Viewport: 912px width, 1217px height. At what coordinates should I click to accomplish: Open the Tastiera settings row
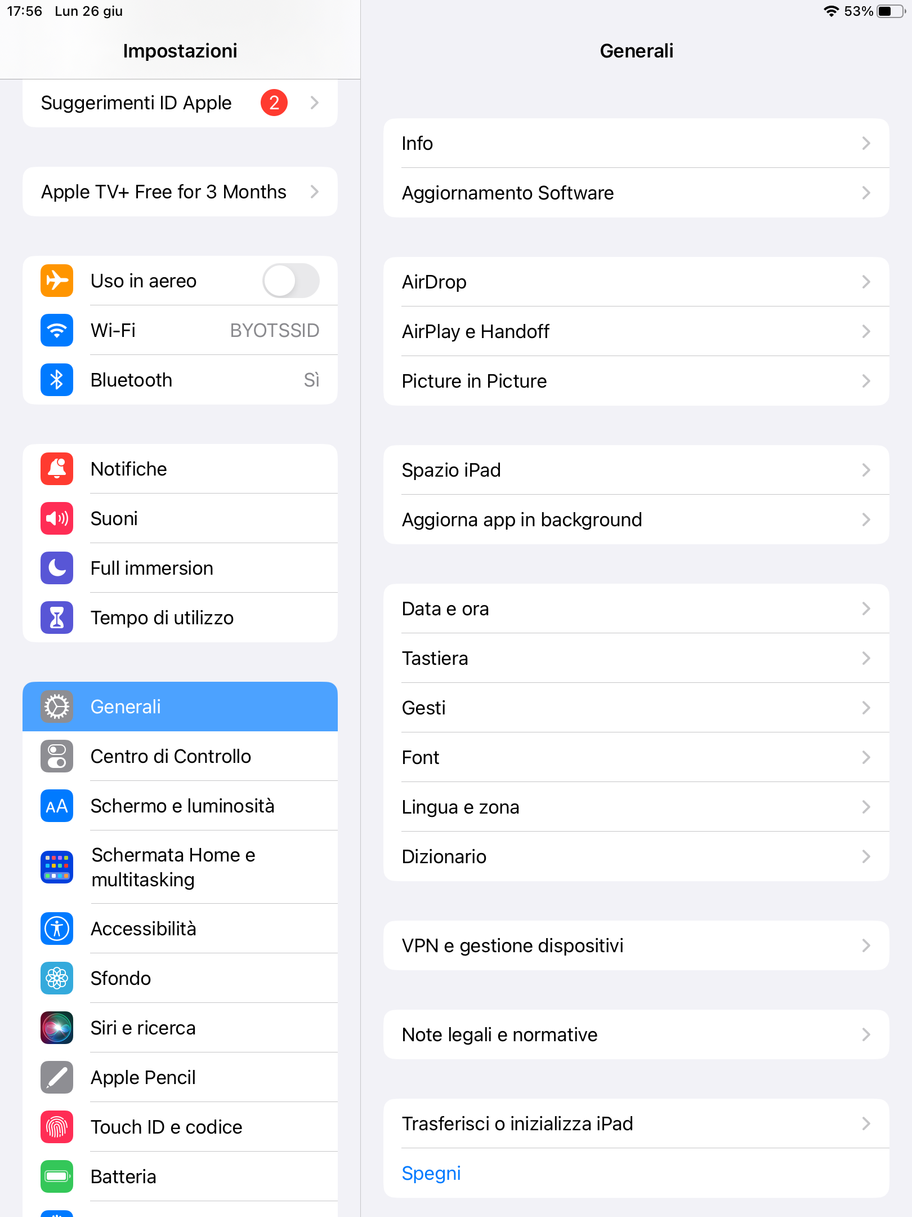point(636,658)
